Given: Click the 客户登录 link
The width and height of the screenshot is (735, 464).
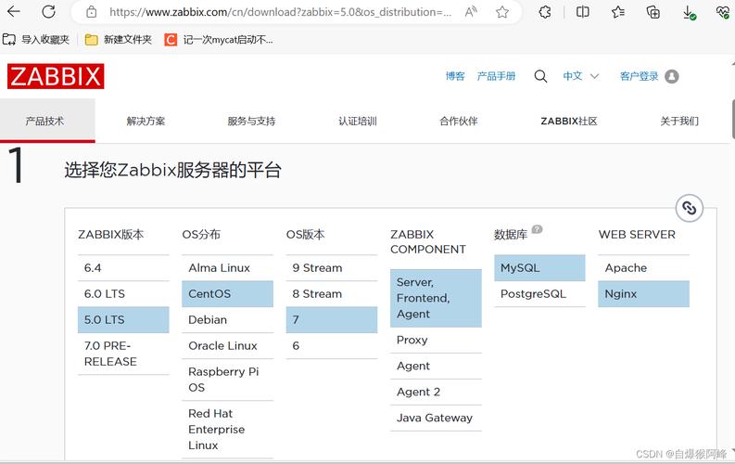Looking at the screenshot, I should [639, 76].
